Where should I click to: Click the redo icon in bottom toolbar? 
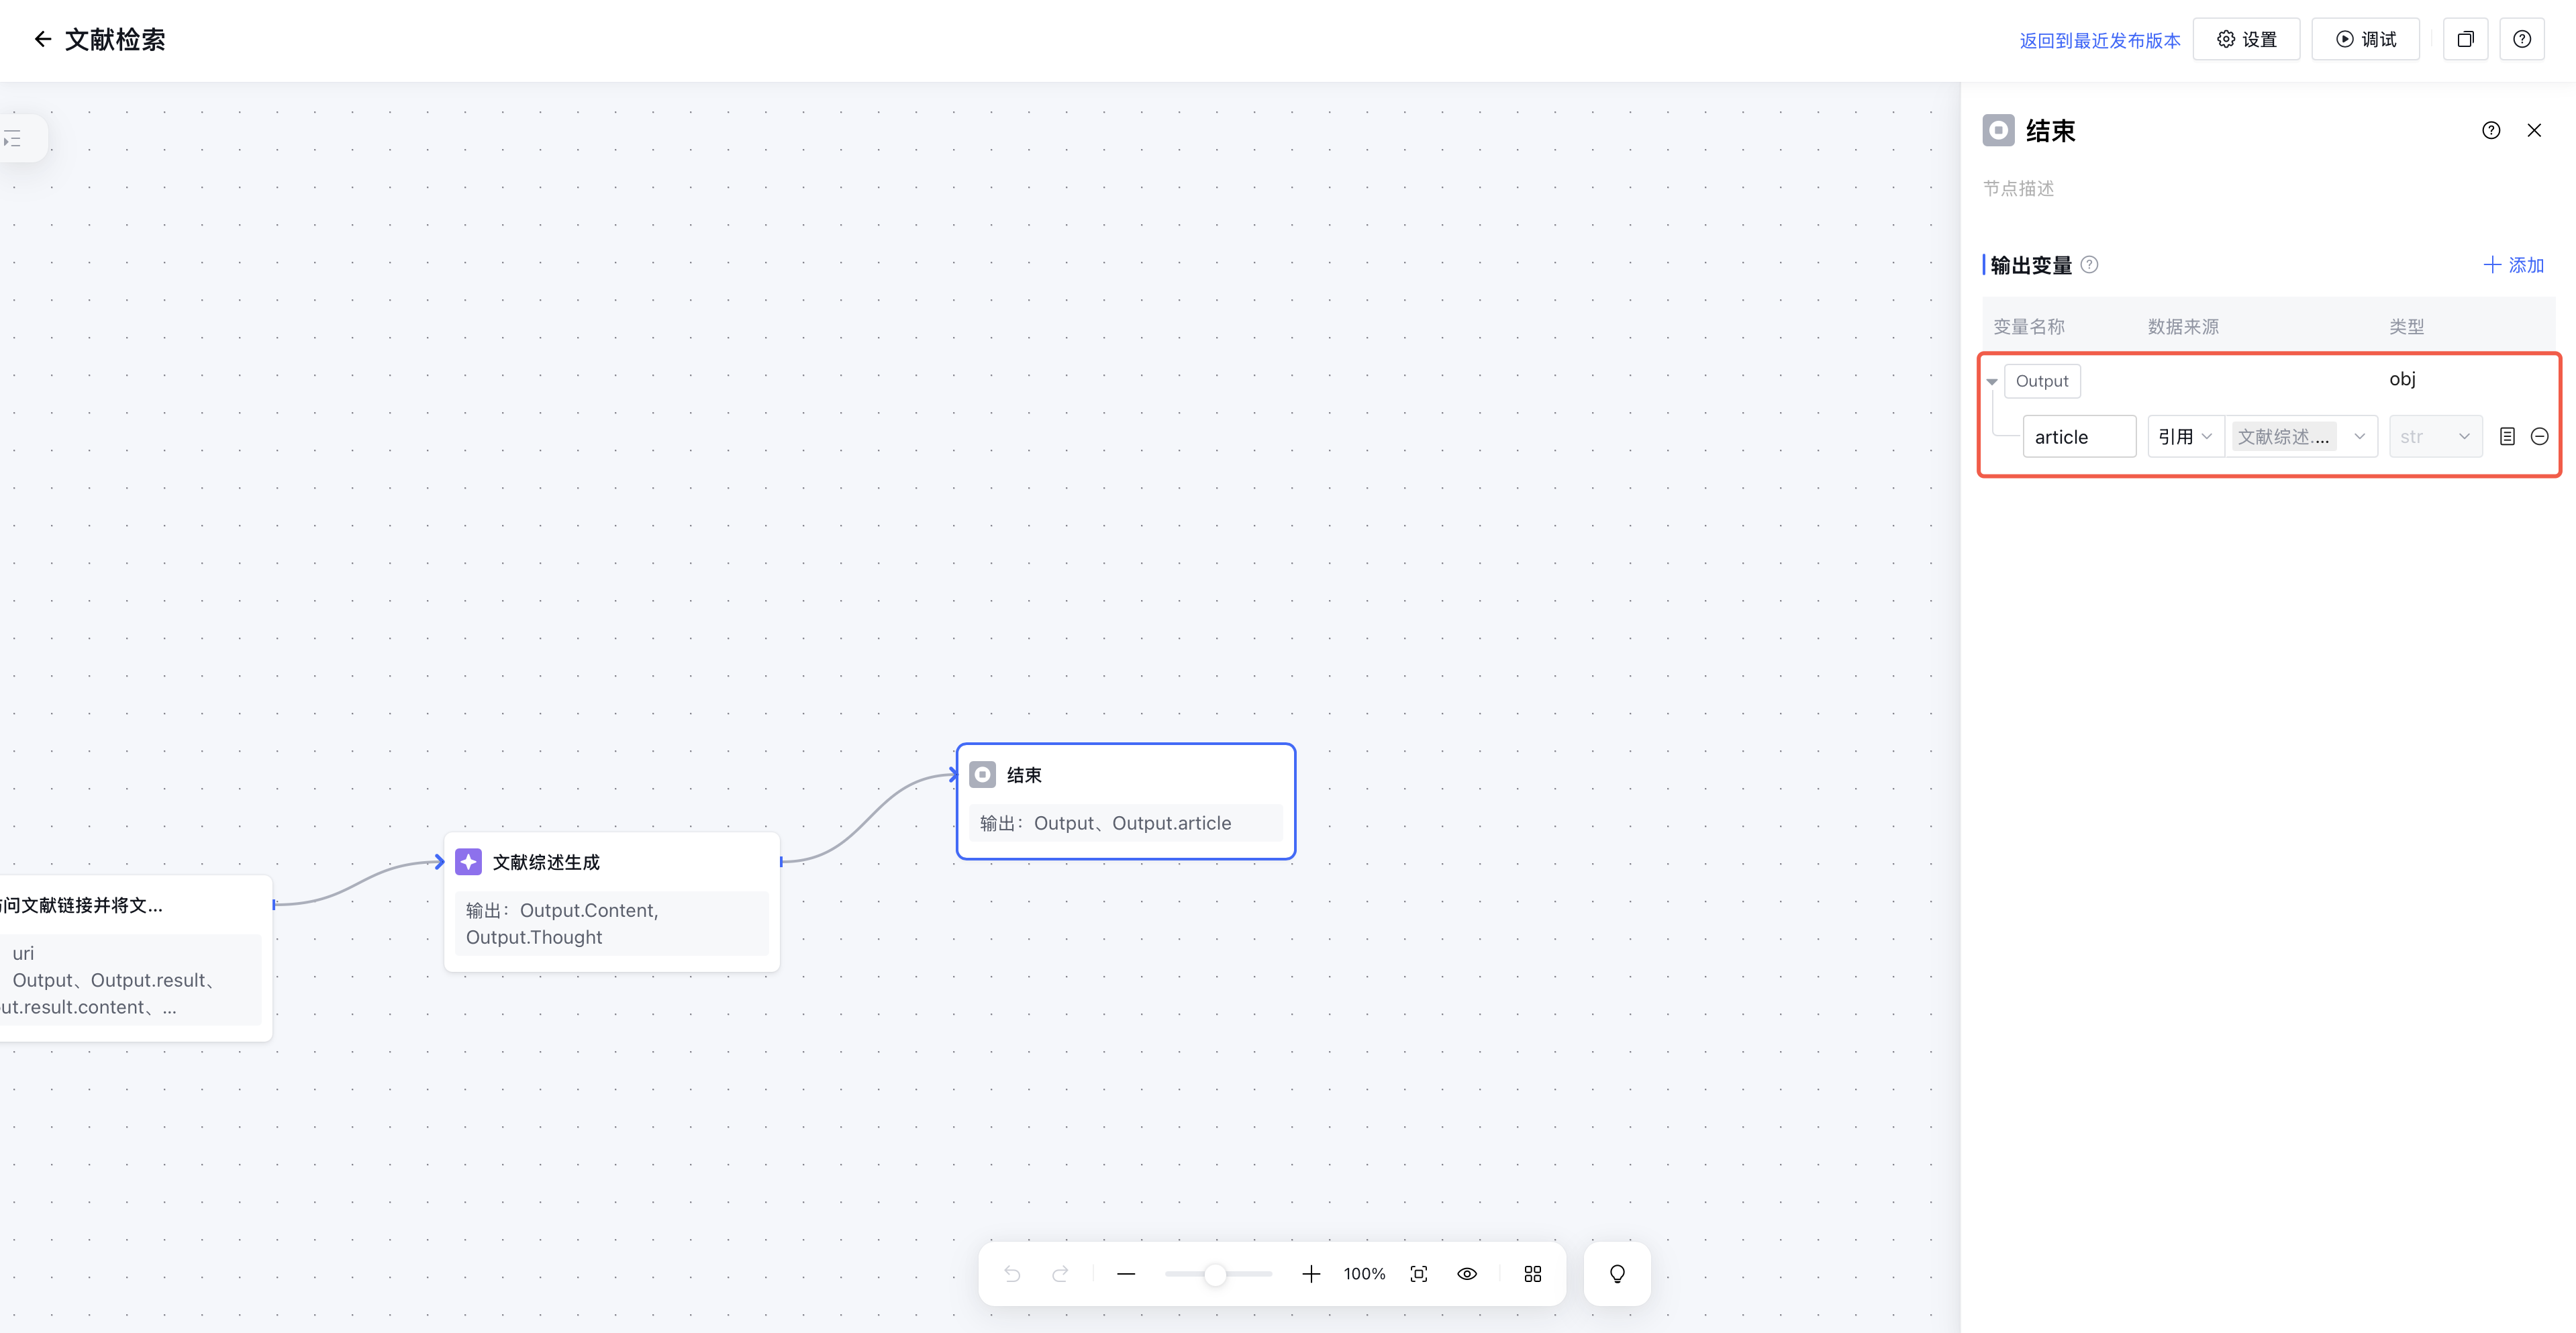click(x=1061, y=1273)
